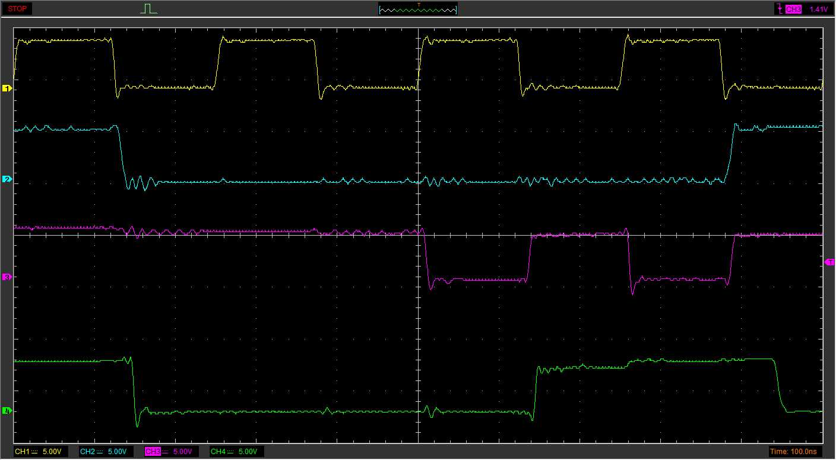
Task: Select the magenta channel 3 ground marker
Action: click(7, 277)
